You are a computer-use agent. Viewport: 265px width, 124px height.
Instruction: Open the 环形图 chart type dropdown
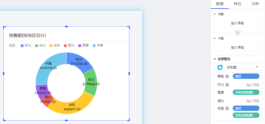(x=257, y=67)
